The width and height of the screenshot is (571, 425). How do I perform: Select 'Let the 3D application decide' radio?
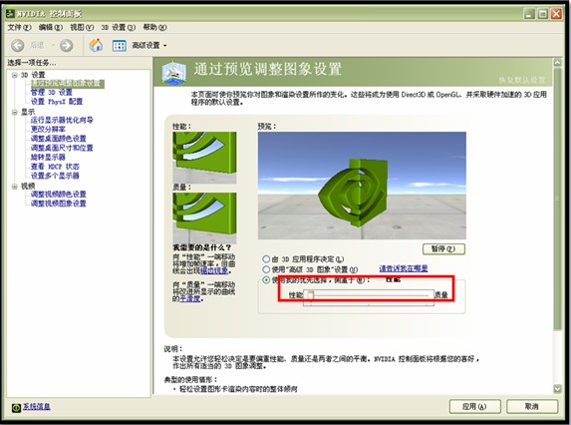[x=266, y=259]
